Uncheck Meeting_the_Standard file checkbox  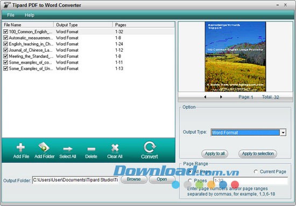tap(6, 56)
